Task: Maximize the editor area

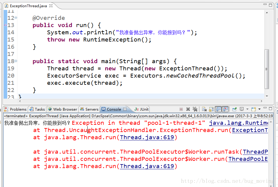Action: click(270, 5)
